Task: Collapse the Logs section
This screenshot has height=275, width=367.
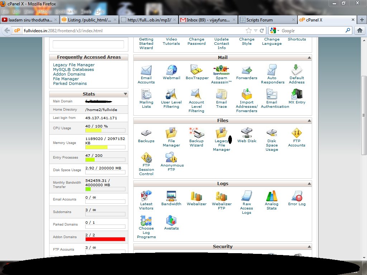Action: tap(309, 184)
